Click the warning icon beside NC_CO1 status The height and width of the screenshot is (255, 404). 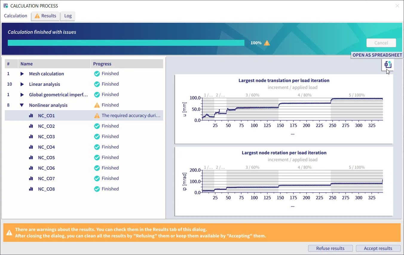[x=97, y=116]
